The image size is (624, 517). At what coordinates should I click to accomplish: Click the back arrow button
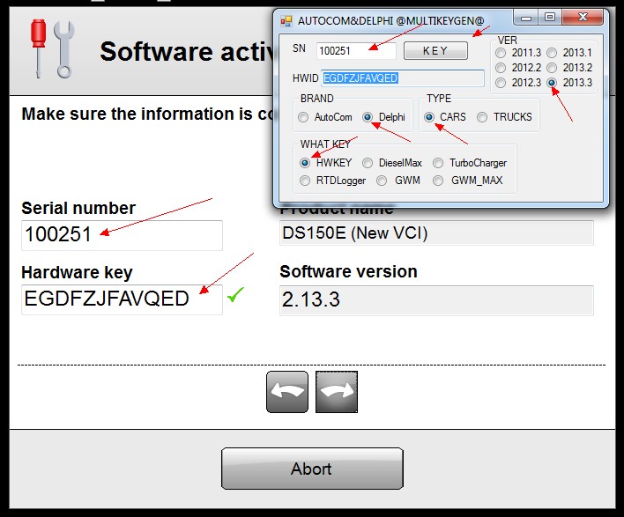(287, 392)
